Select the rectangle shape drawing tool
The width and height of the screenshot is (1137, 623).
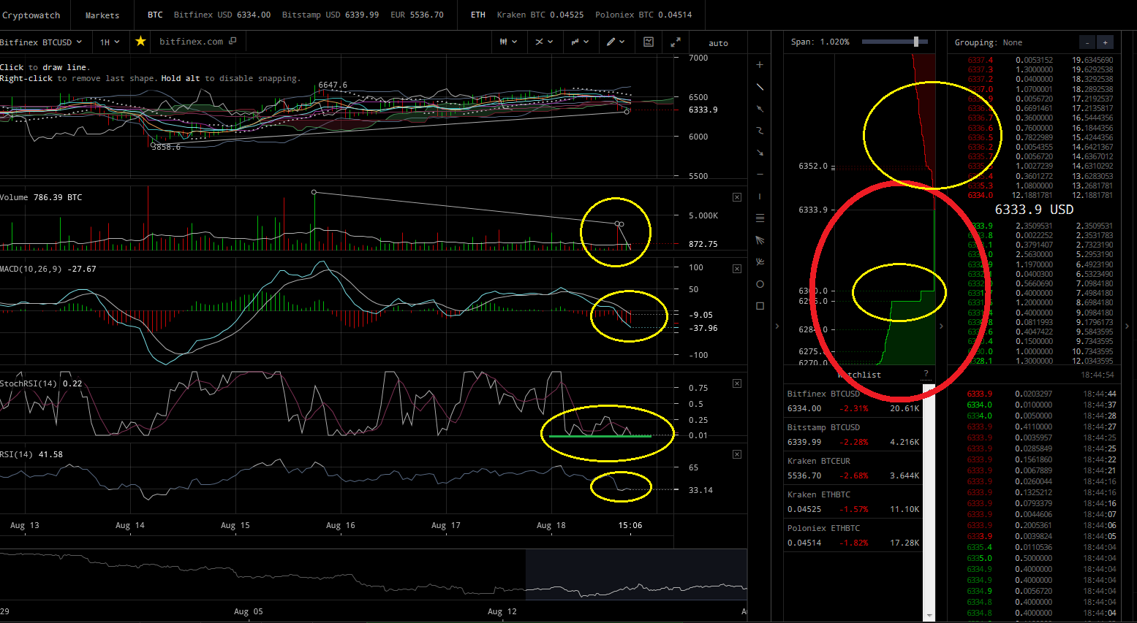tap(760, 306)
